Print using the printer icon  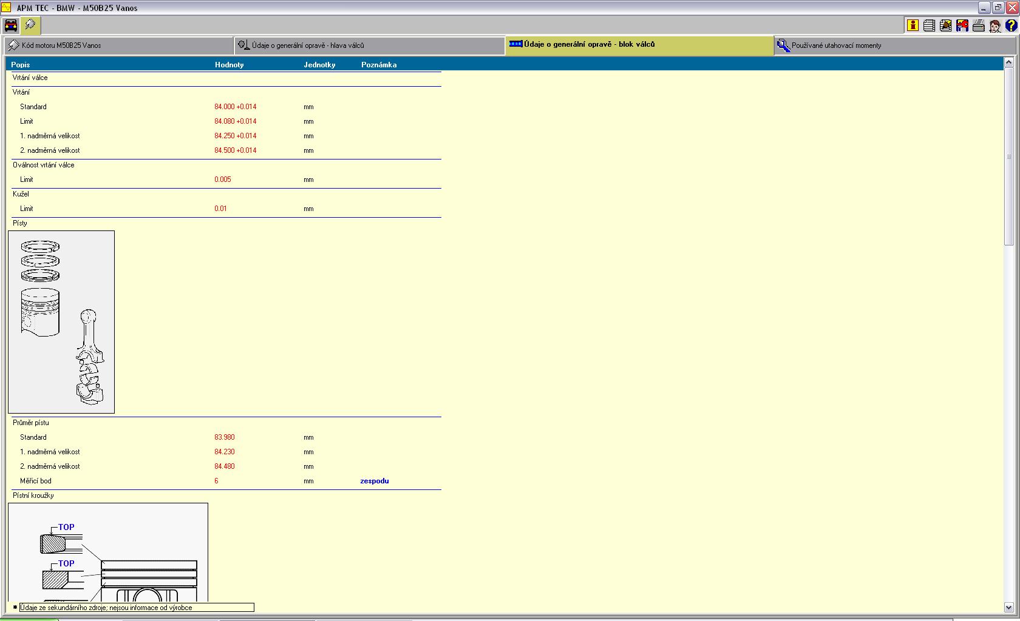click(x=978, y=25)
